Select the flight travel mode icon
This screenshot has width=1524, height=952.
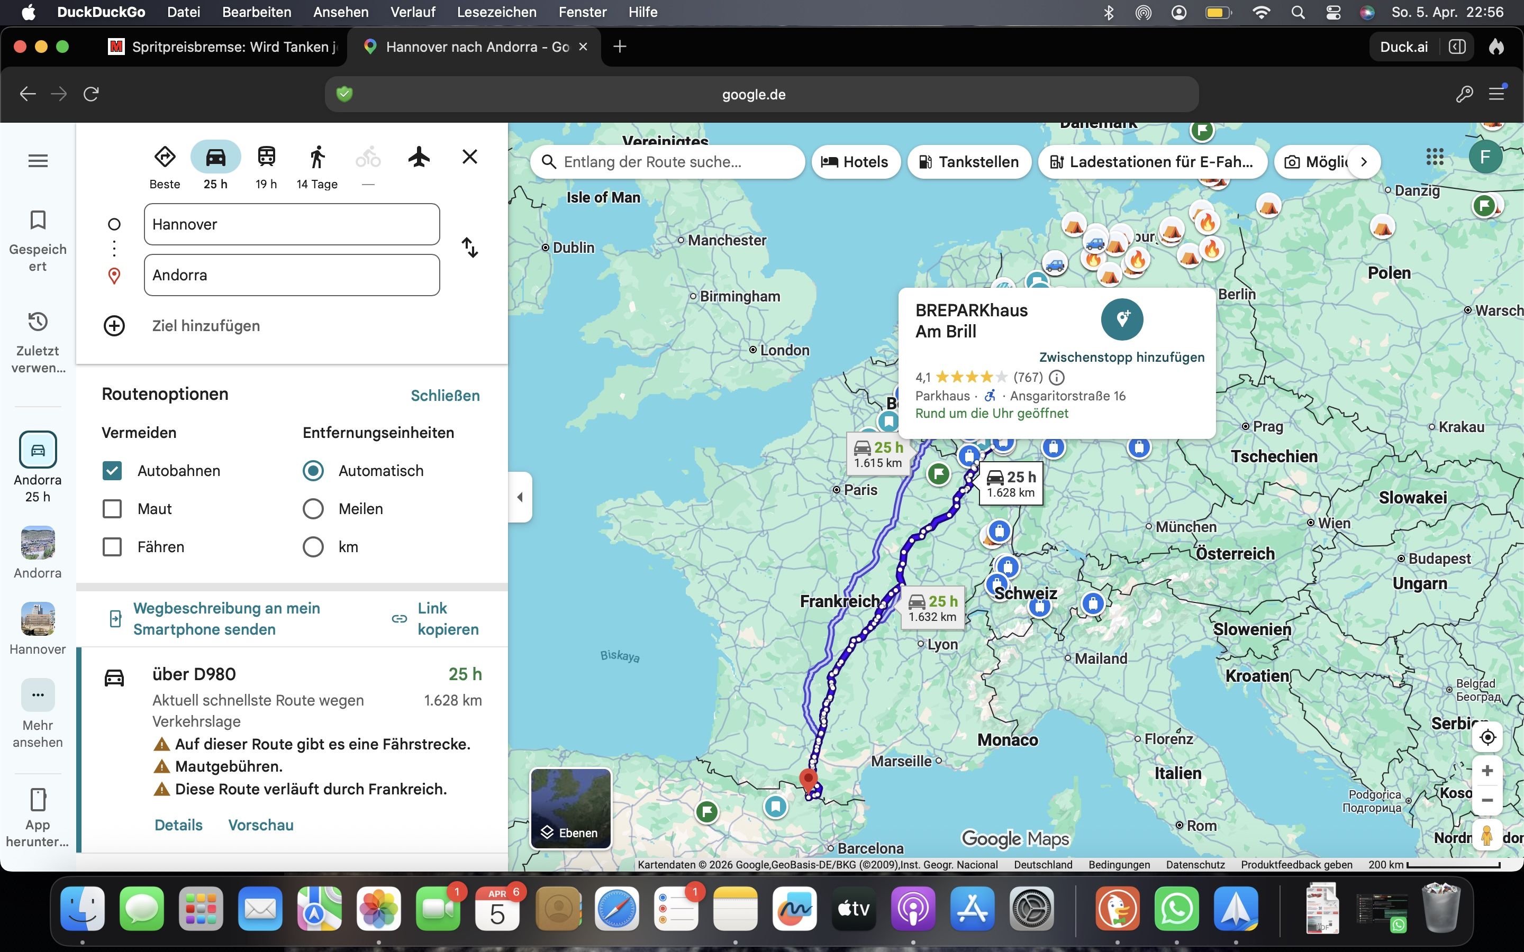click(x=419, y=157)
